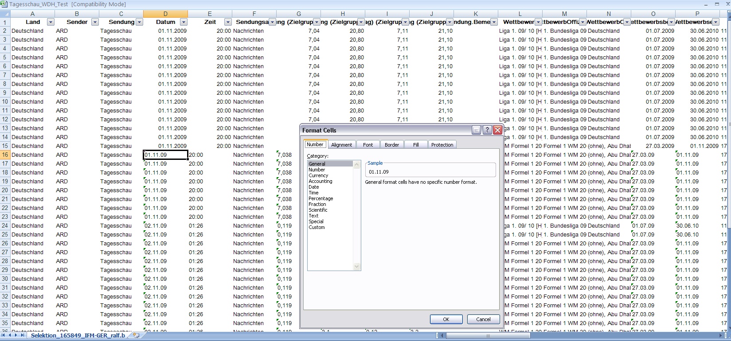Image resolution: width=731 pixels, height=341 pixels.
Task: Open the column O filter dropdown
Action: tap(671, 22)
